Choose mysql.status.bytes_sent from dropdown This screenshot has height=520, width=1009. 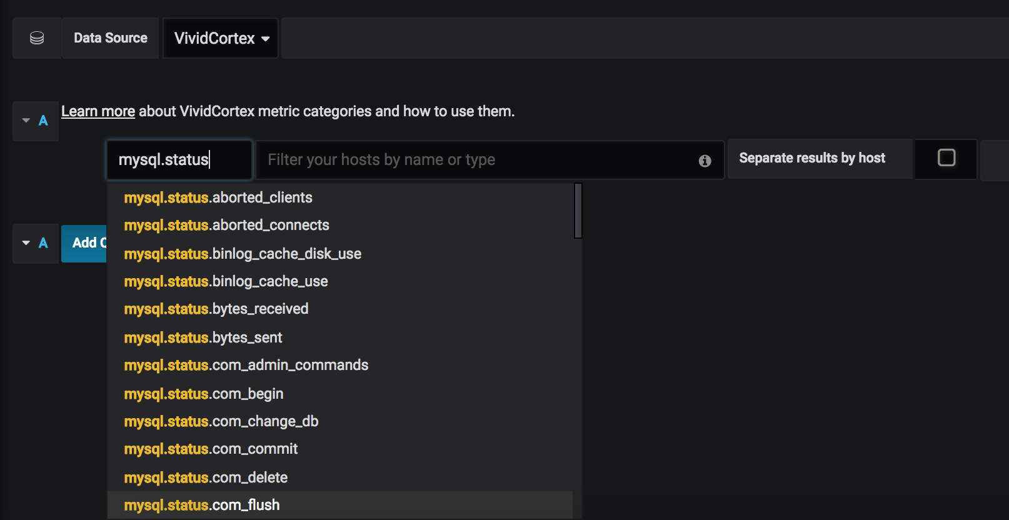(203, 337)
